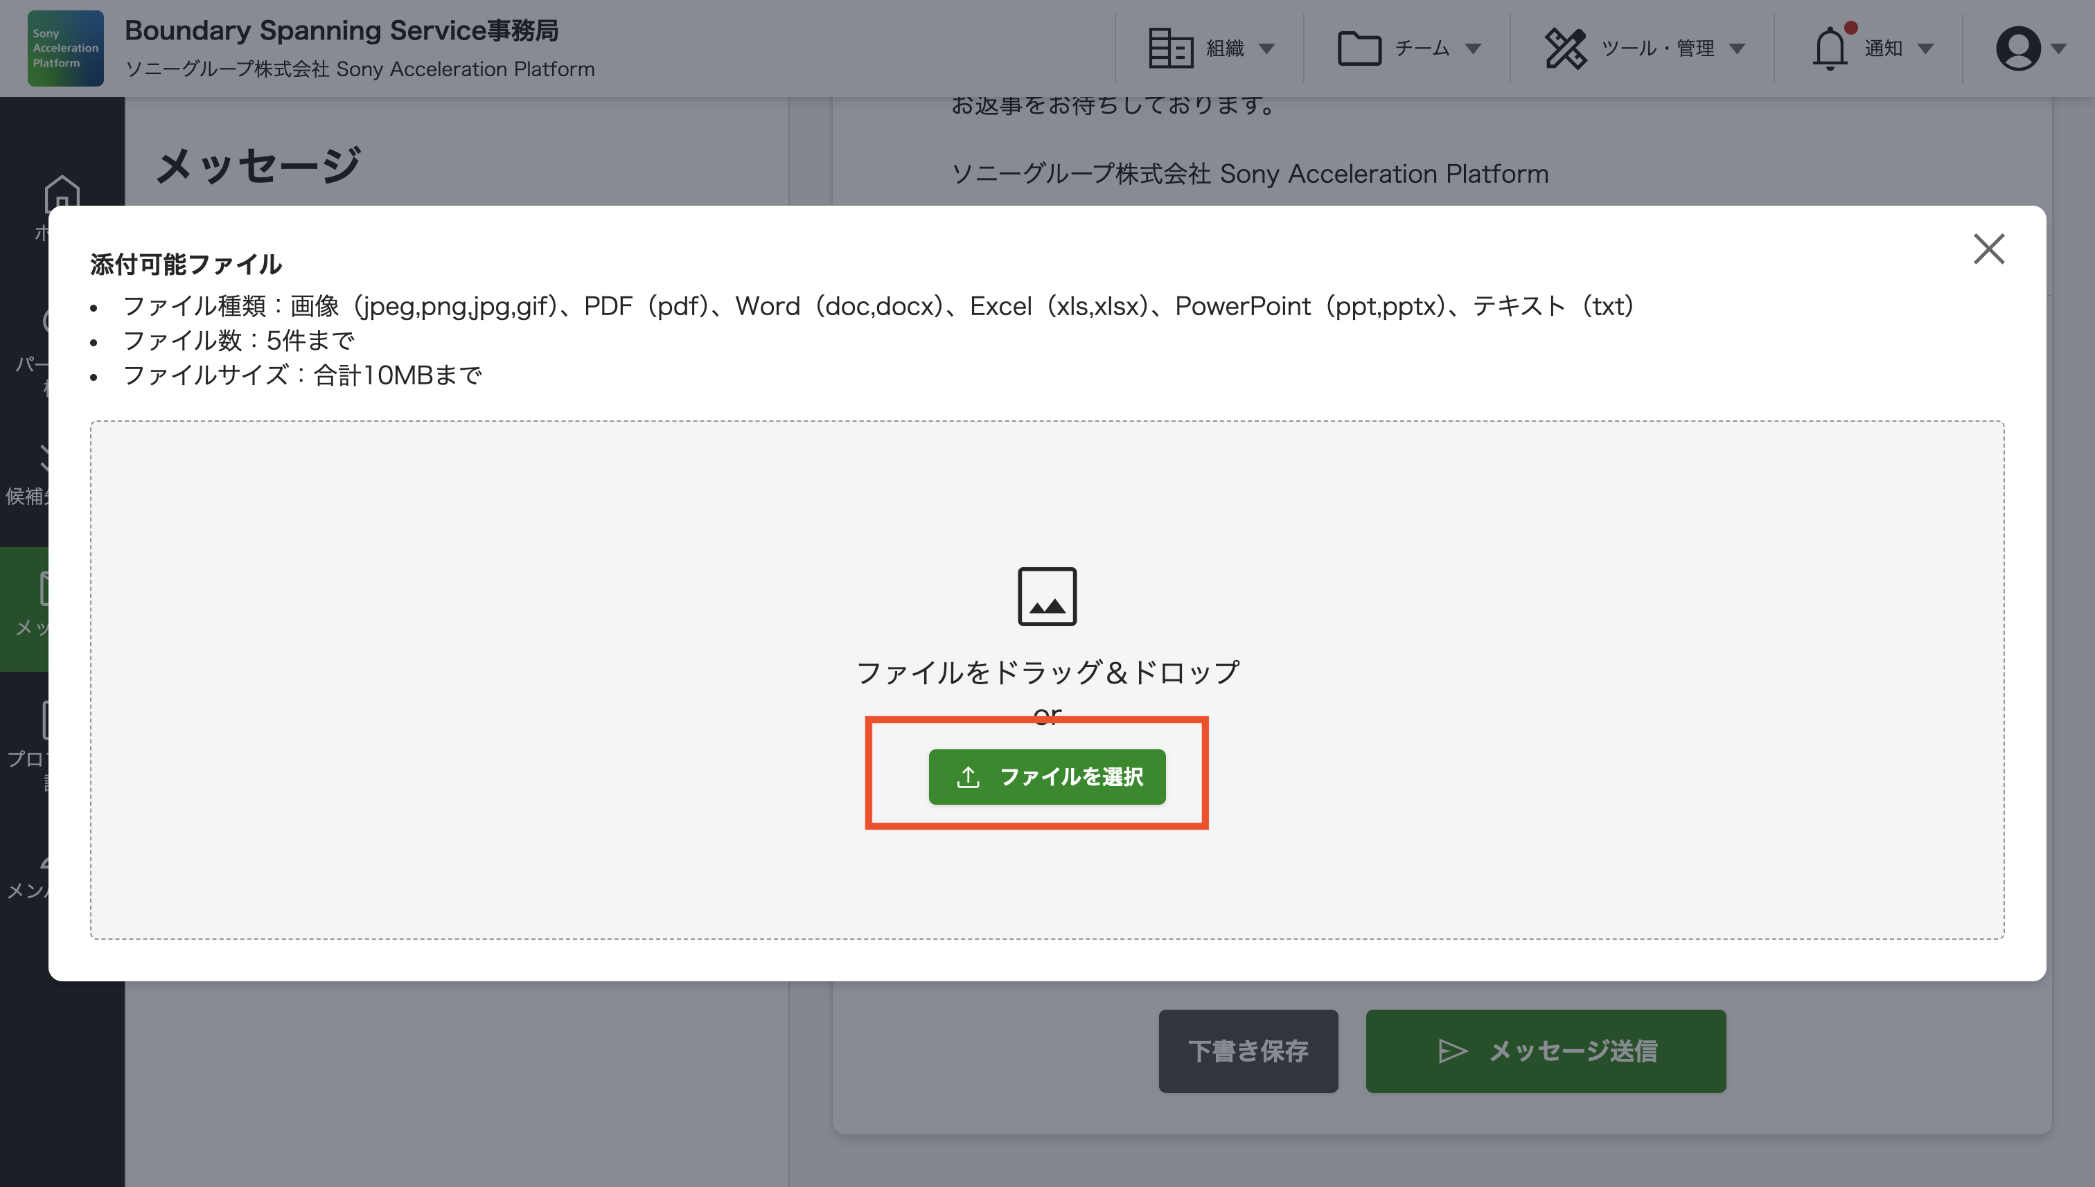Click the image placeholder icon in drop zone
The width and height of the screenshot is (2095, 1187).
pyautogui.click(x=1046, y=597)
